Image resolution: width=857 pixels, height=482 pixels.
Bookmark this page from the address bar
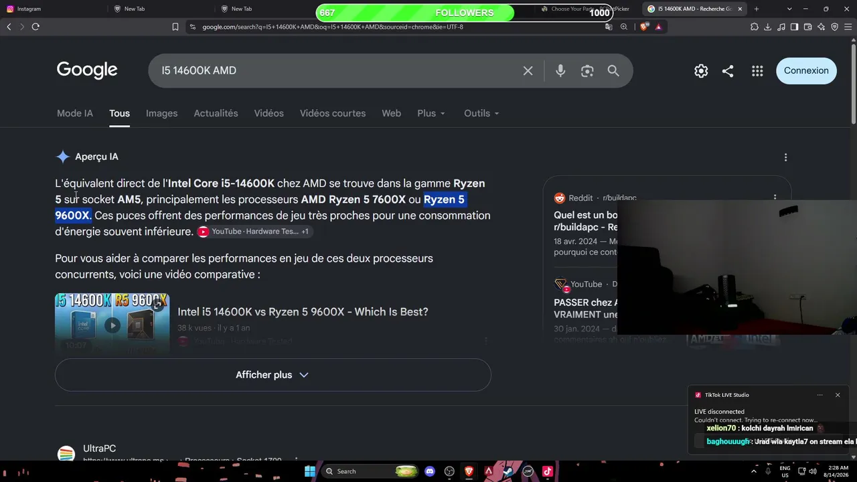[x=175, y=27]
